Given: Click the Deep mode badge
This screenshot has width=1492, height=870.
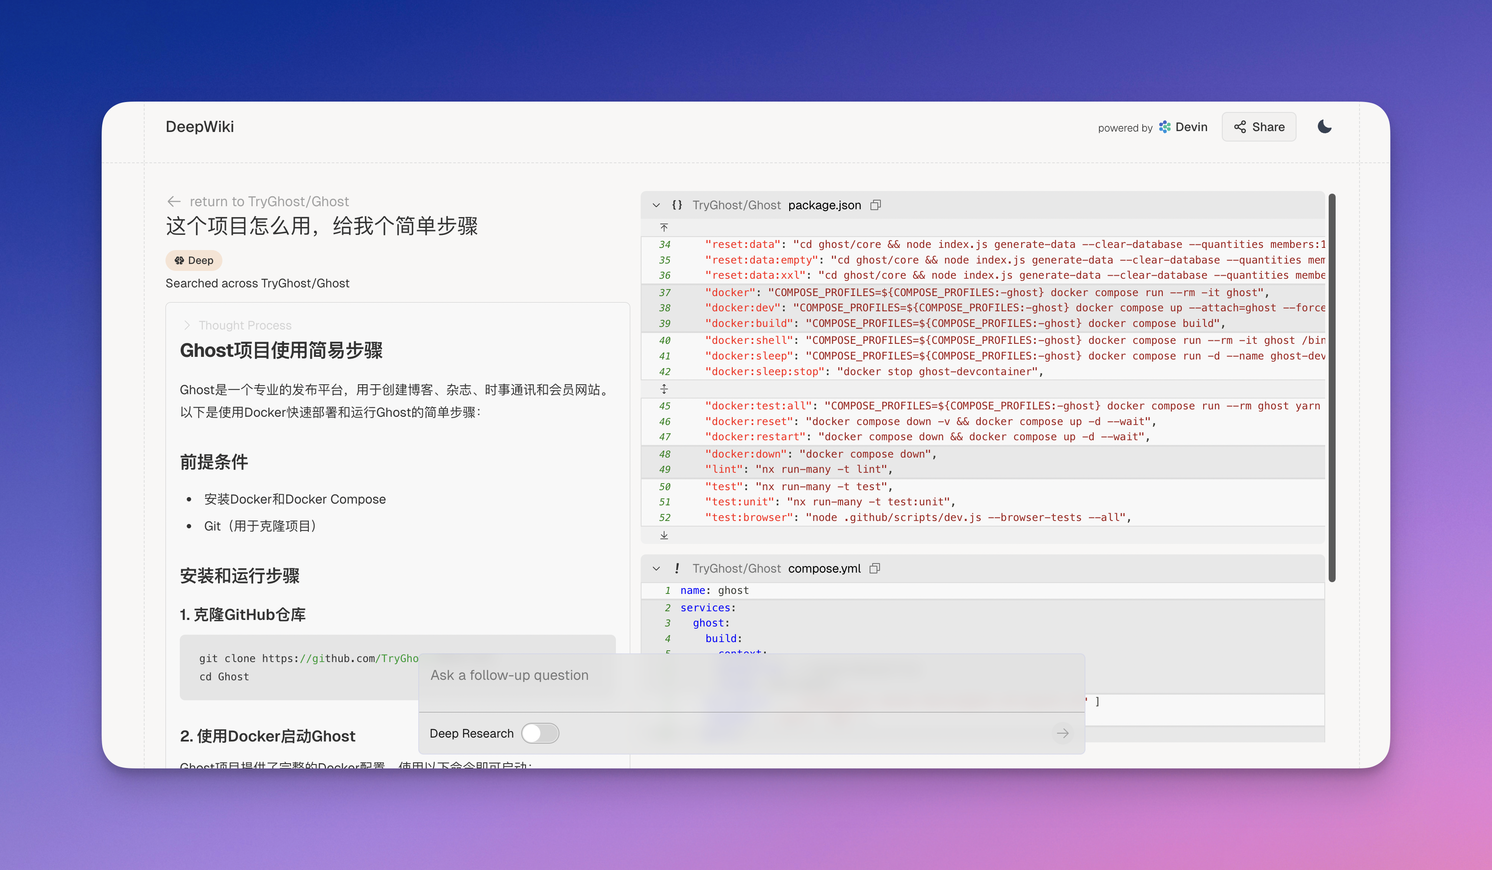Looking at the screenshot, I should click(194, 260).
